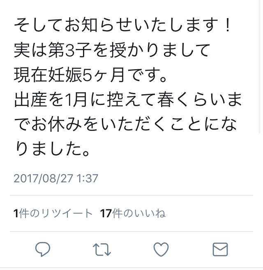Click the divider line above the retweet stats

click(131, 196)
